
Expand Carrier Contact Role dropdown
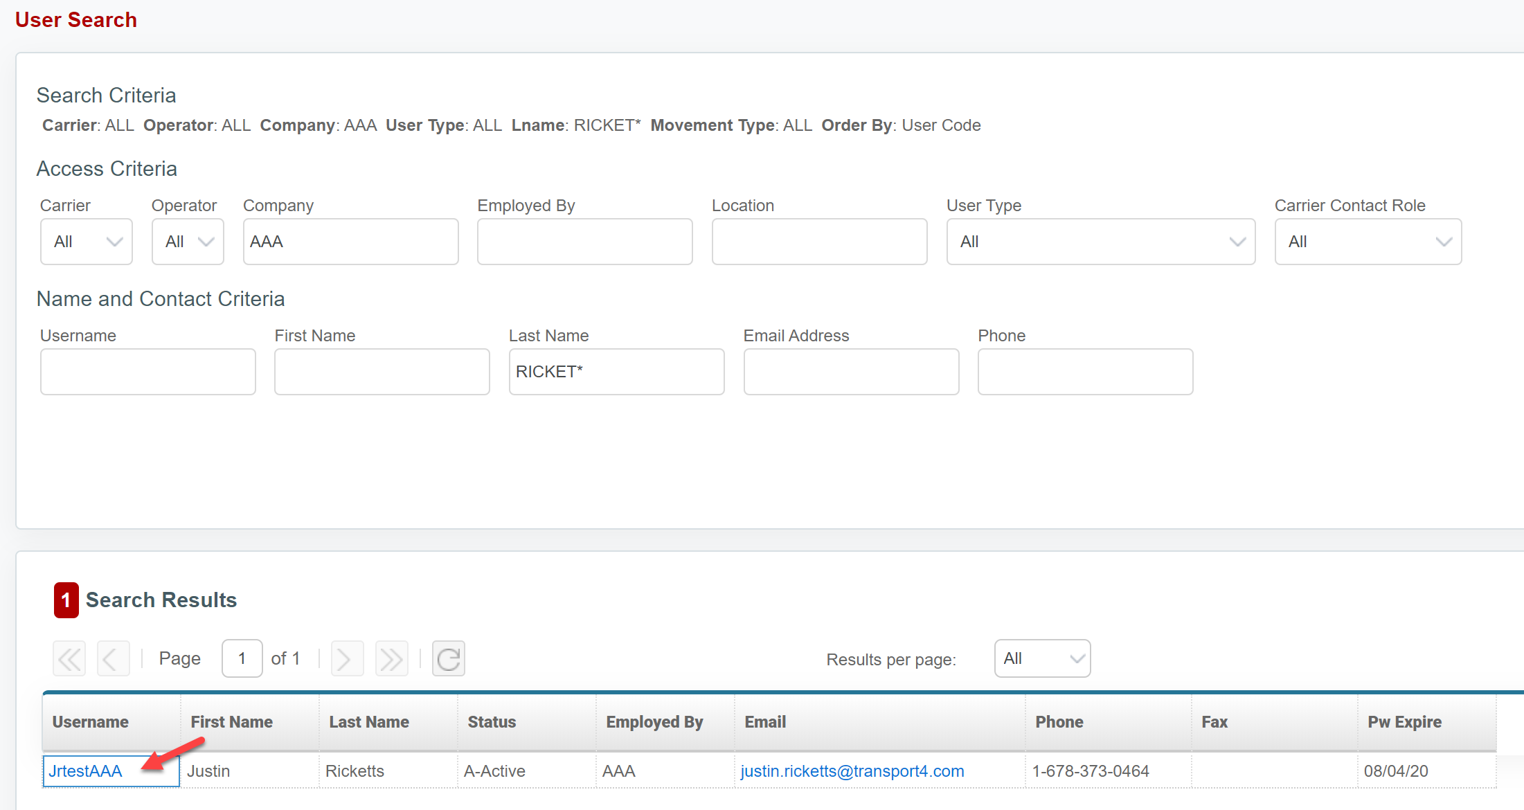[1368, 242]
